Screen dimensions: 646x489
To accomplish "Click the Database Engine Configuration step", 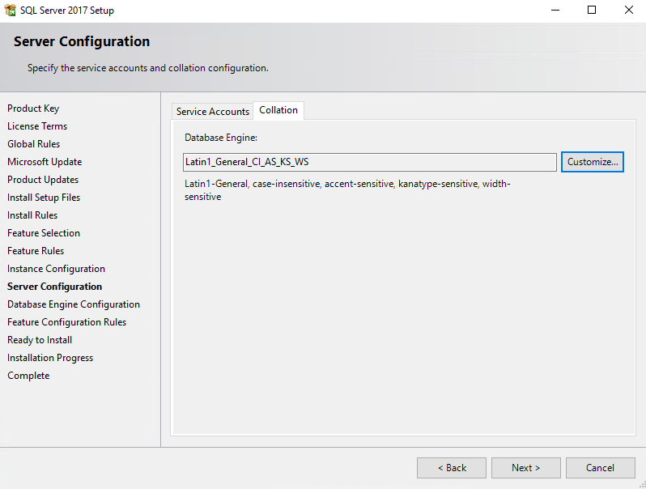I will (74, 304).
